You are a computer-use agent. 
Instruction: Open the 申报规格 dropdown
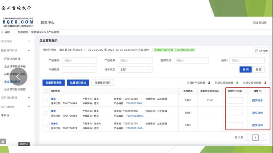[79, 70]
